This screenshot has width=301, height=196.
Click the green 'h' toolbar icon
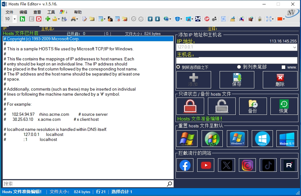point(22,19)
